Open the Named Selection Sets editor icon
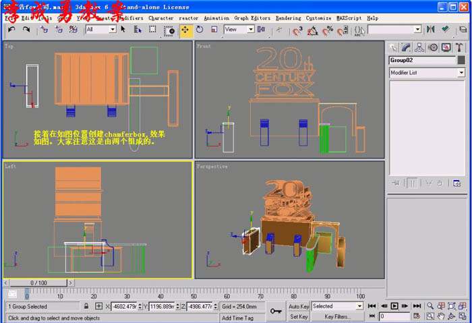The width and height of the screenshot is (472, 323). (359, 30)
